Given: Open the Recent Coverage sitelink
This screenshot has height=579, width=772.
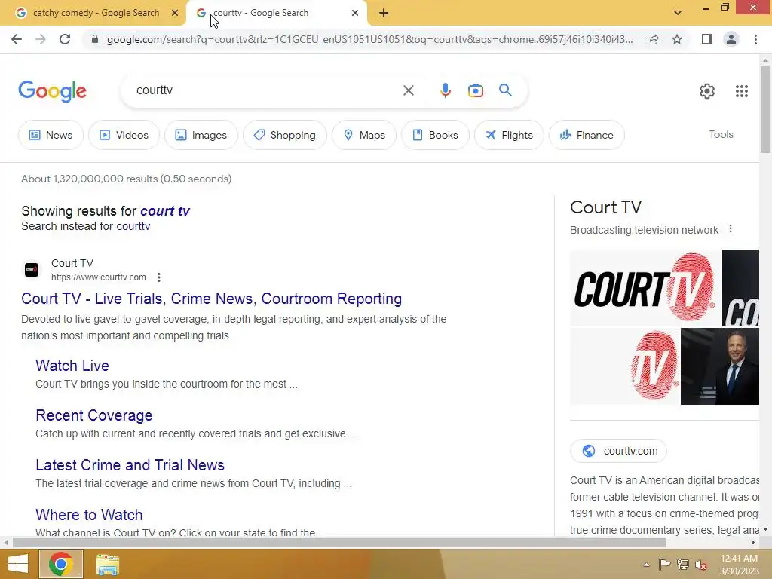Looking at the screenshot, I should click(94, 415).
